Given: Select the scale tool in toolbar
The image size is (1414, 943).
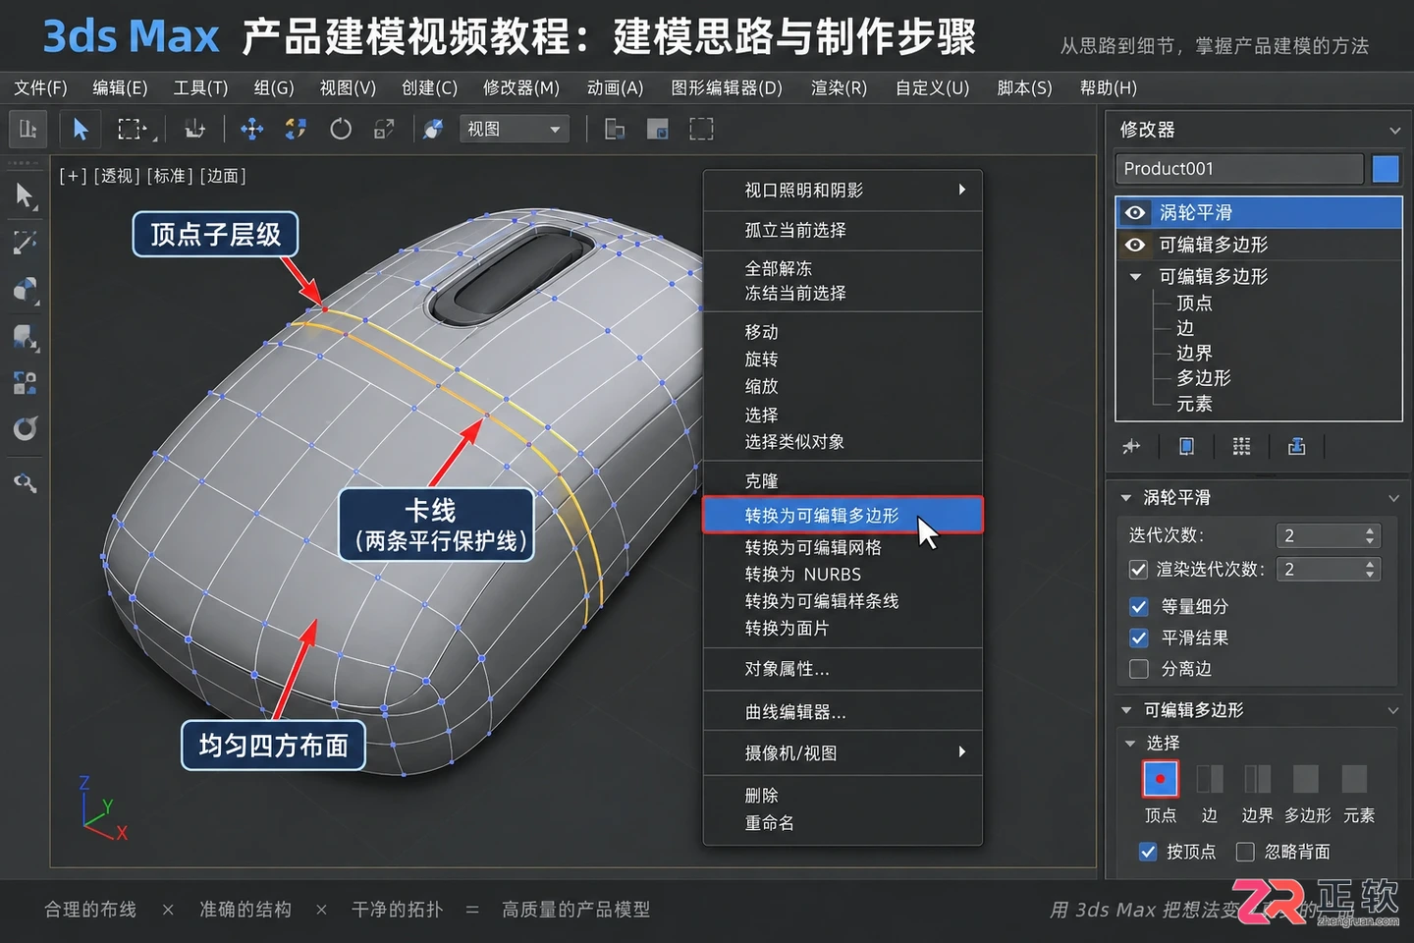Looking at the screenshot, I should (x=384, y=129).
